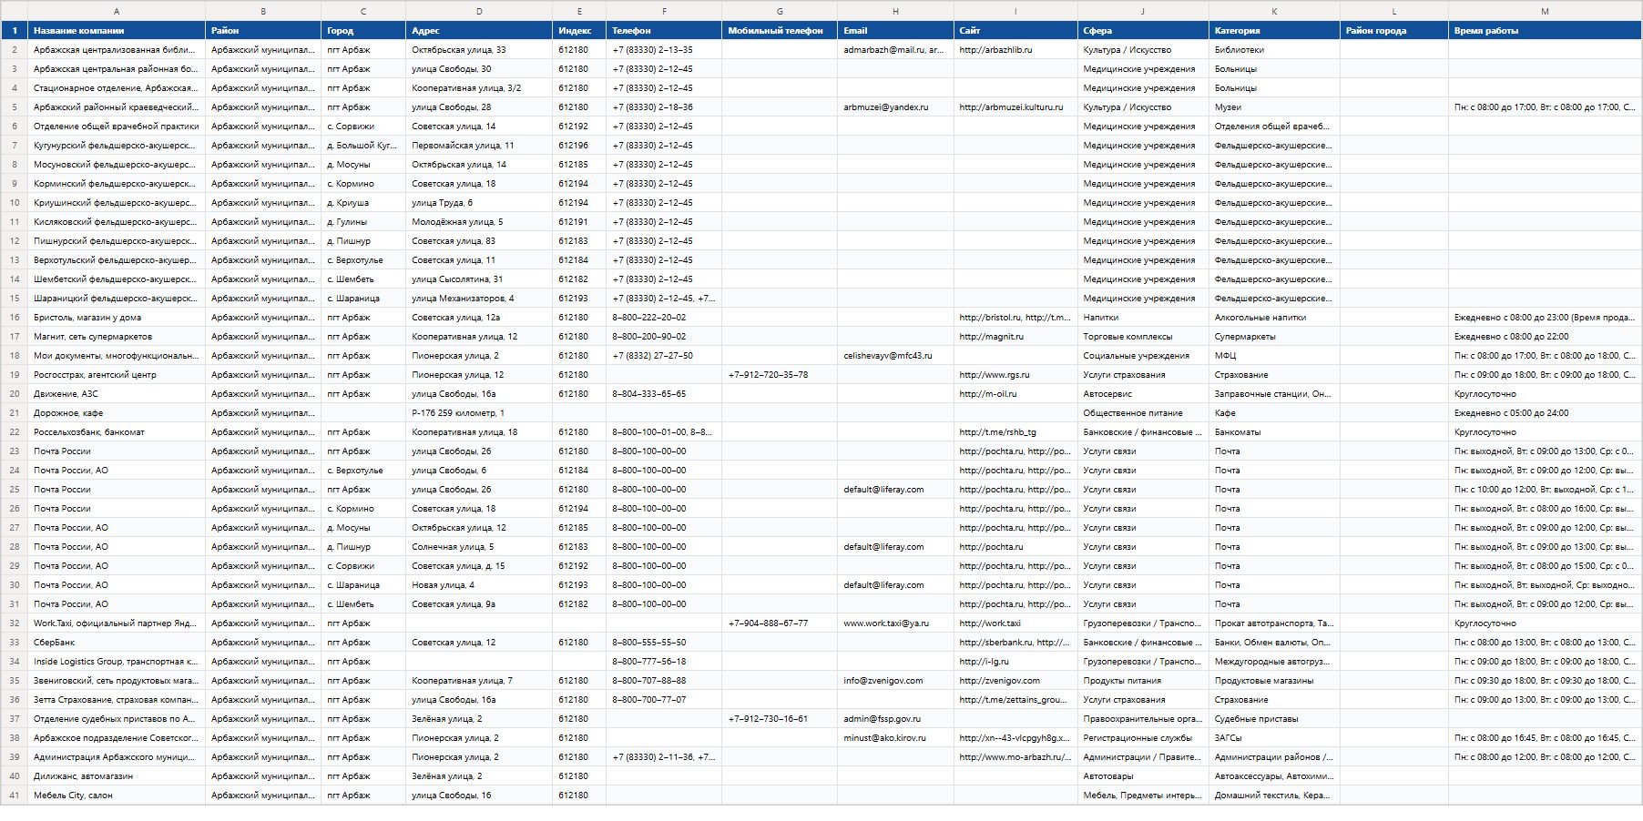Select the 'Дорожное, кафе' cell
The height and width of the screenshot is (821, 1643).
coord(117,413)
